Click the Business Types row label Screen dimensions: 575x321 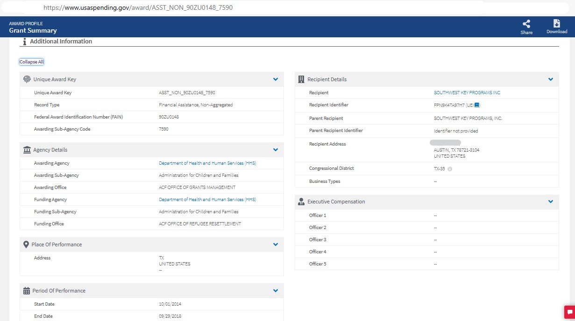[x=325, y=181]
